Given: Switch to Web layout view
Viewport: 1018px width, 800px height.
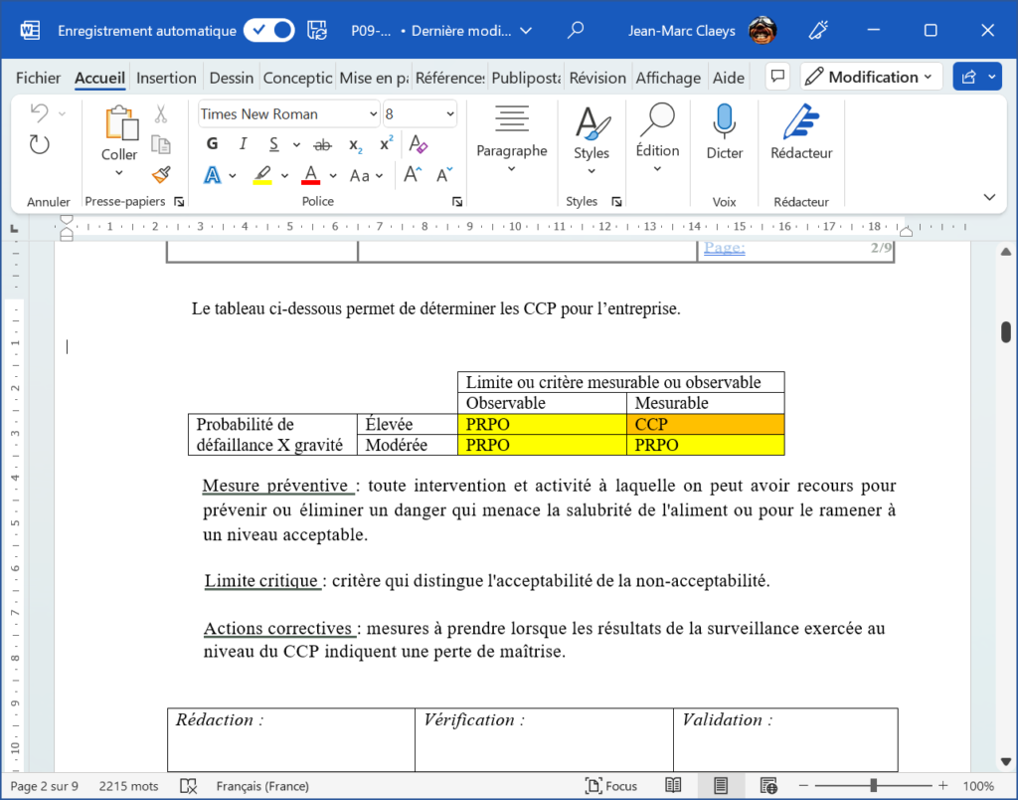Looking at the screenshot, I should point(768,786).
